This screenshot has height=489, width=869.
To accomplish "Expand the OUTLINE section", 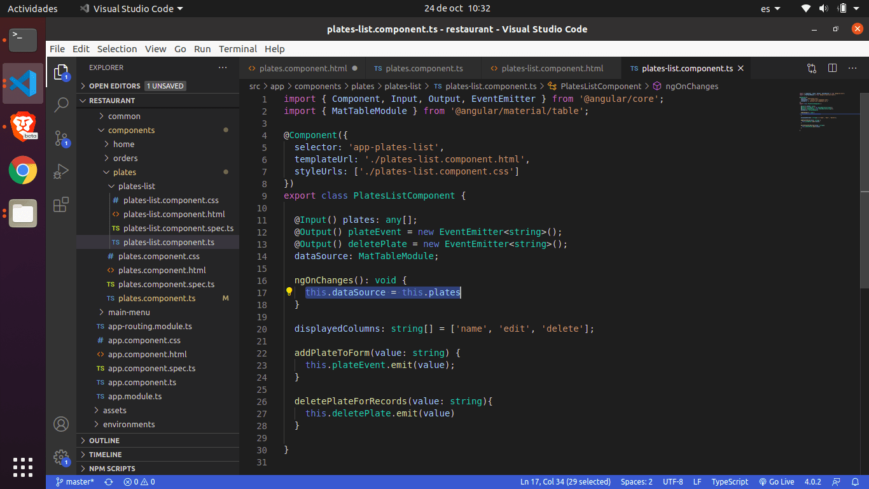I will tap(104, 441).
